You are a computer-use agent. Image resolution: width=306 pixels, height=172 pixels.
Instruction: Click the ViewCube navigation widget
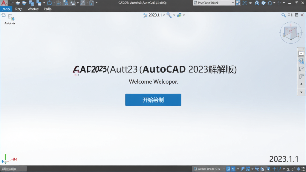click(291, 33)
